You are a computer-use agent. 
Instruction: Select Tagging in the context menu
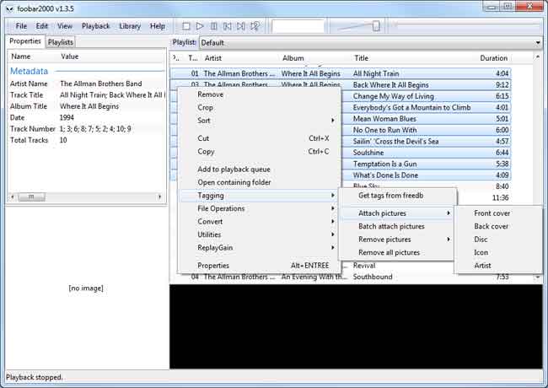(x=259, y=196)
